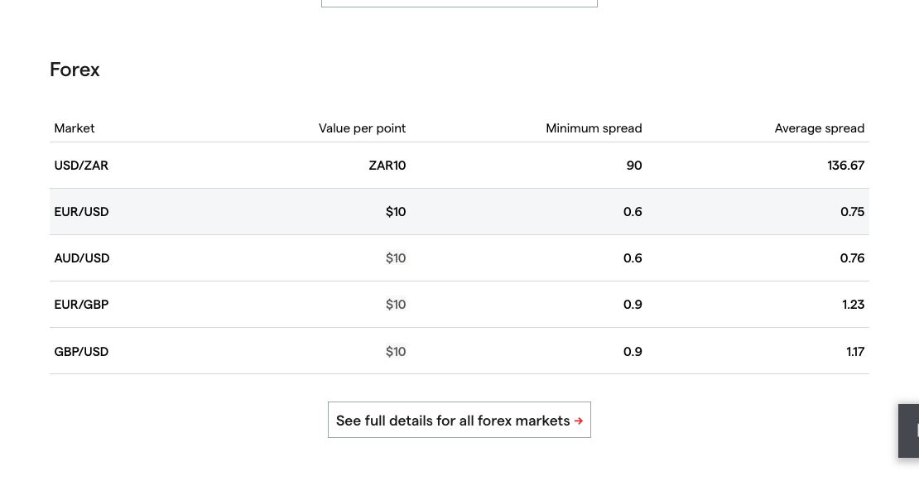Click the Value per point column header
919x481 pixels.
pyautogui.click(x=362, y=128)
